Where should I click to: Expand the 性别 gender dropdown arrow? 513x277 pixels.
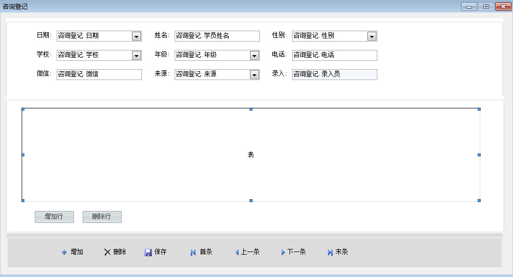372,36
